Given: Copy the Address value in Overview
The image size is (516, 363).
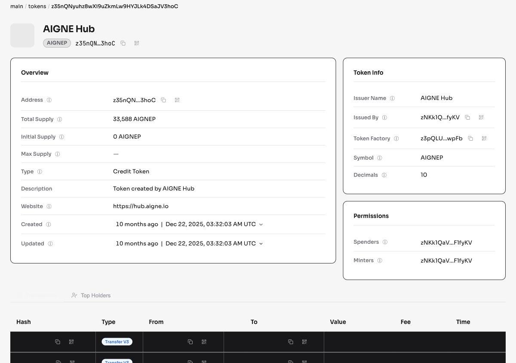Looking at the screenshot, I should [163, 100].
